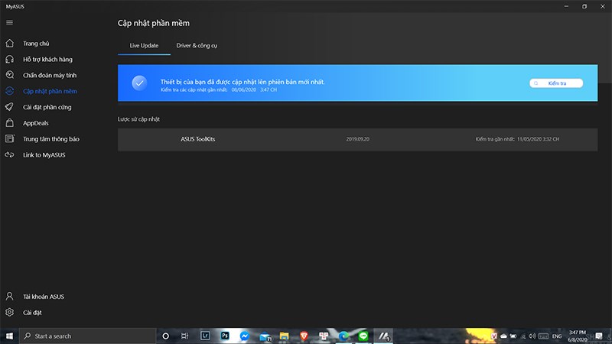Viewport: 612px width, 344px height.
Task: Open LINE app from the taskbar
Action: click(x=363, y=336)
